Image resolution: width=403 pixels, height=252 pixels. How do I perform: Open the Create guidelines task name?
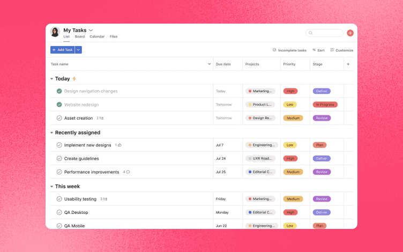tap(81, 158)
